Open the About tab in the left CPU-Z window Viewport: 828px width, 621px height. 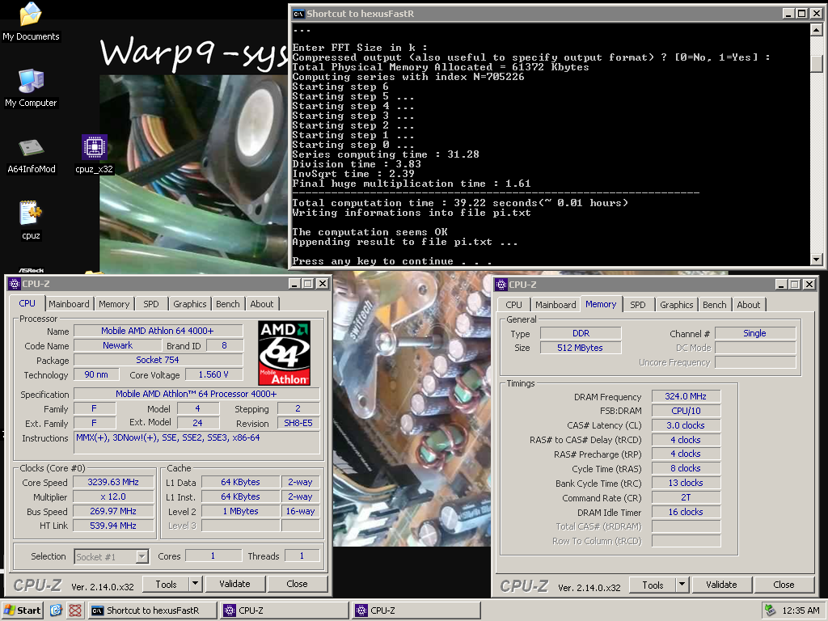262,304
